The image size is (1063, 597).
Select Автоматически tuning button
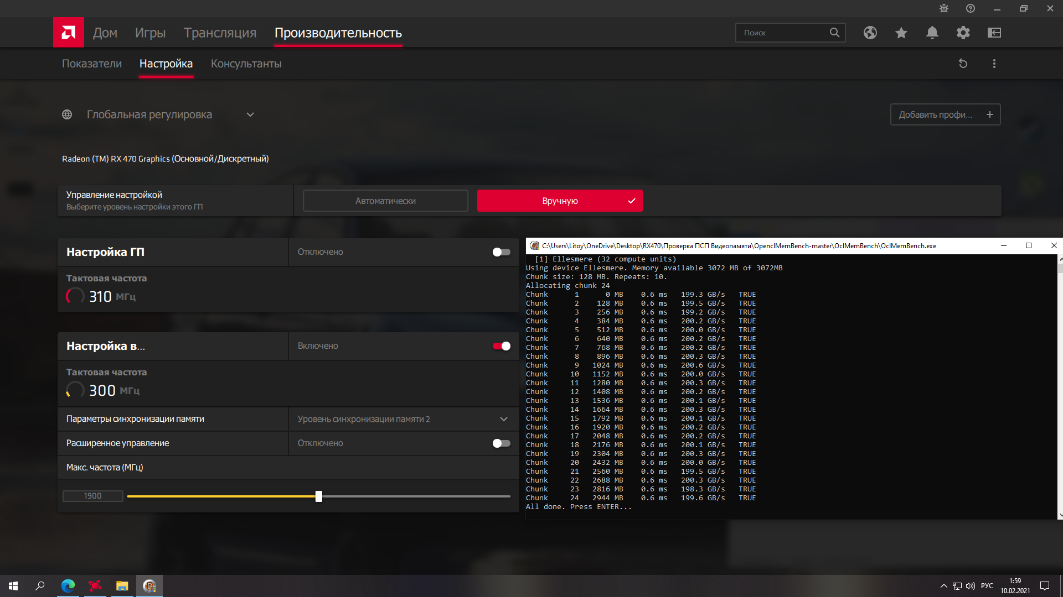click(x=385, y=201)
